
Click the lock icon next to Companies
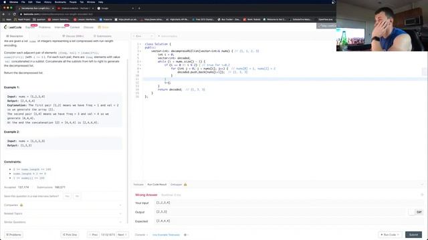point(21,205)
